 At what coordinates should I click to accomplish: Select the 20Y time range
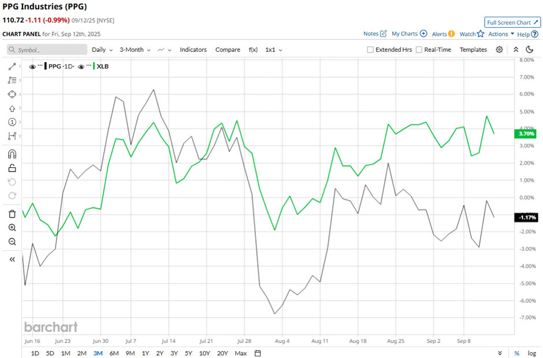click(x=222, y=353)
